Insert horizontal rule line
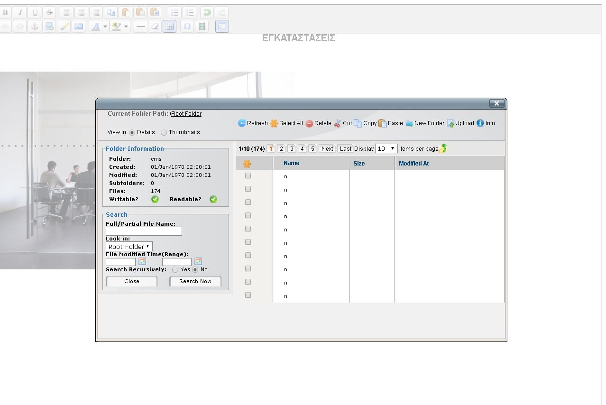Viewport: 606px width, 405px height. pyautogui.click(x=140, y=27)
